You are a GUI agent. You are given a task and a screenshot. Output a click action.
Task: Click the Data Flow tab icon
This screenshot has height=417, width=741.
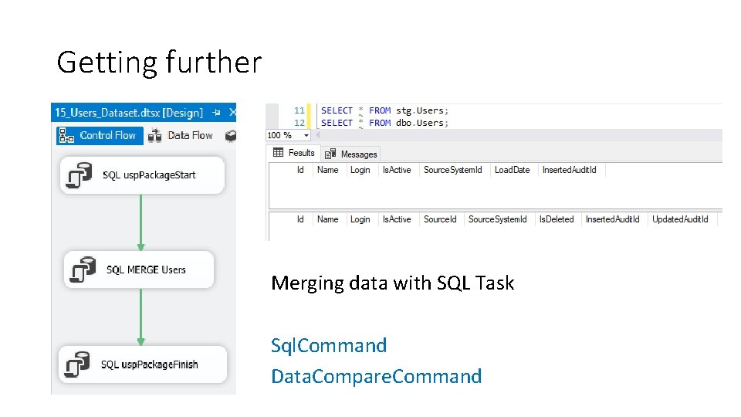[x=154, y=136]
